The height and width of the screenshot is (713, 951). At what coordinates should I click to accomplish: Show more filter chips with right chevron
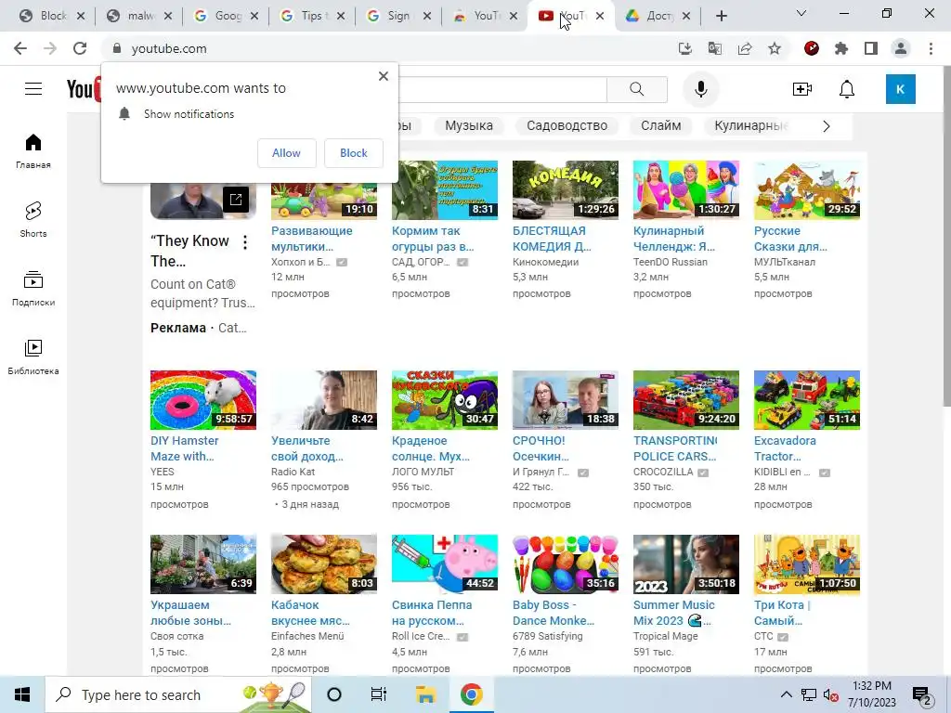point(826,126)
